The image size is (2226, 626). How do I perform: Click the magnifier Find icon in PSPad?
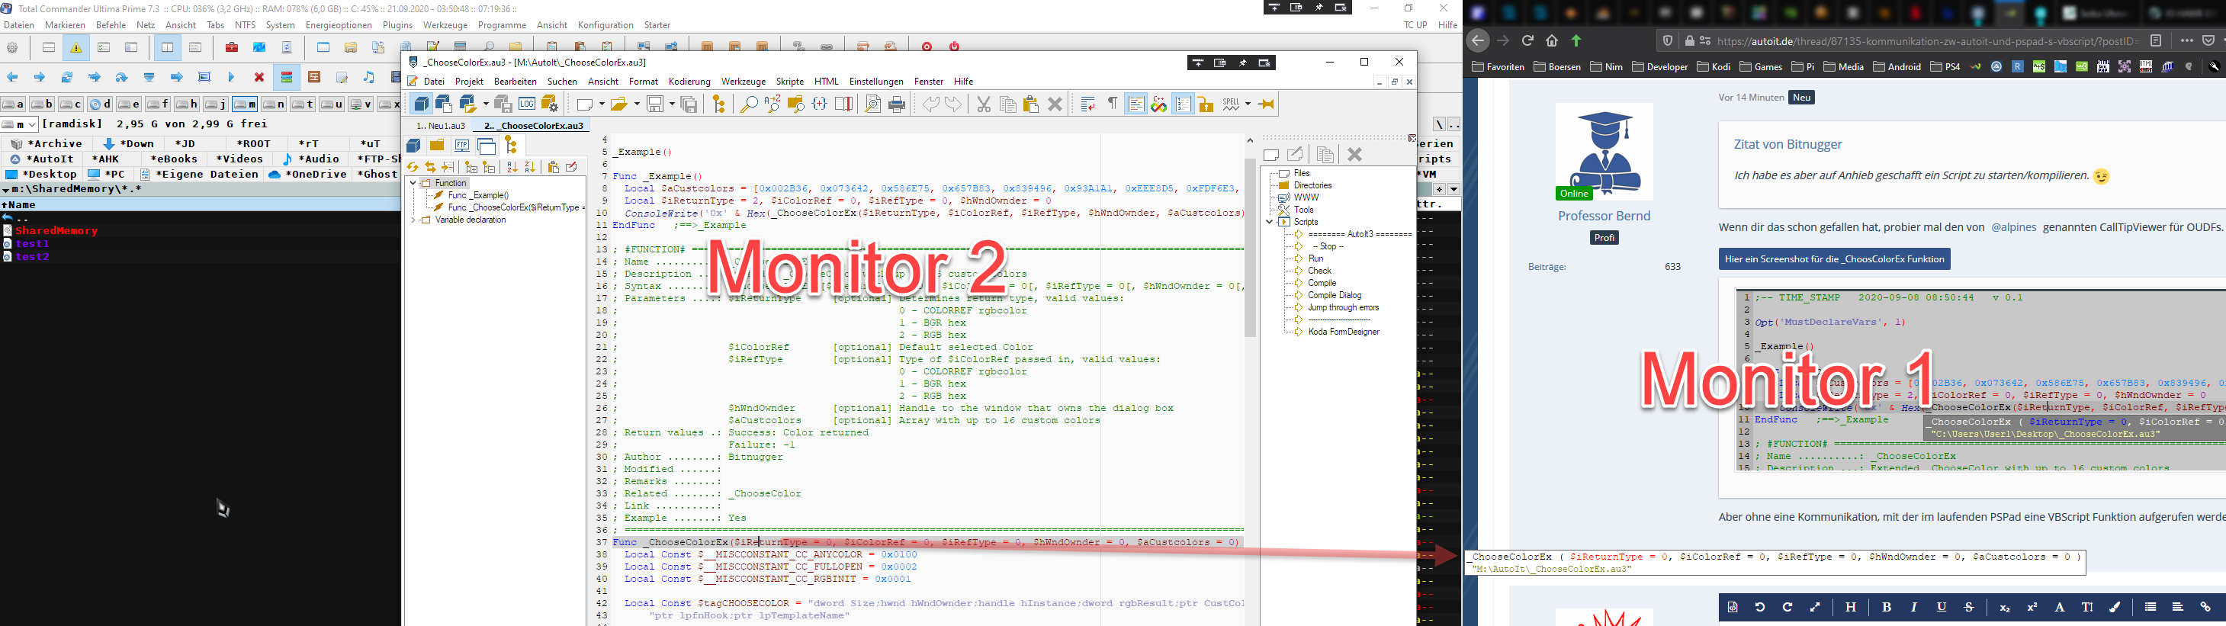748,104
